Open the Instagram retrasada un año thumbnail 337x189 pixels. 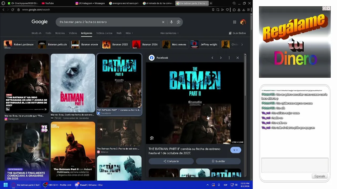[x=27, y=83]
